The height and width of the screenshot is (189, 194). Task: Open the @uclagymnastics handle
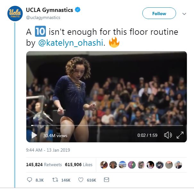tap(43, 17)
